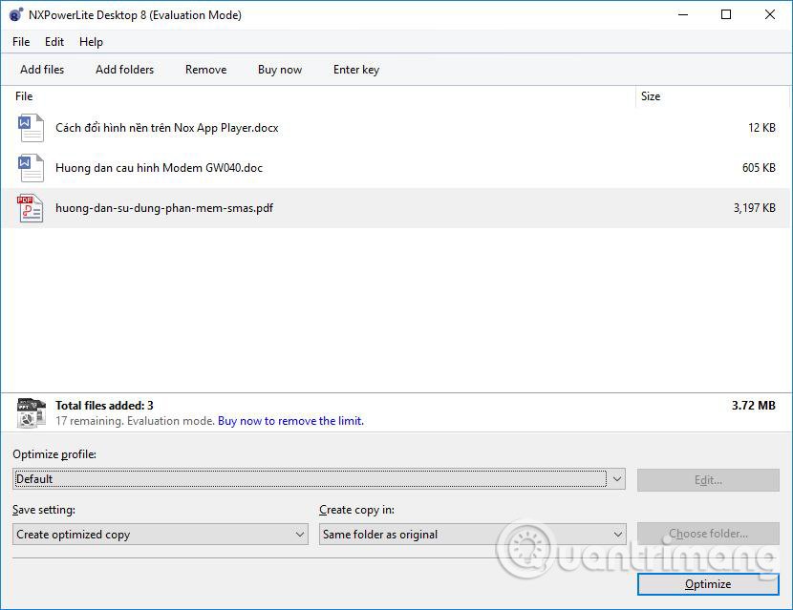This screenshot has height=610, width=793.
Task: Open the File menu
Action: pos(21,42)
